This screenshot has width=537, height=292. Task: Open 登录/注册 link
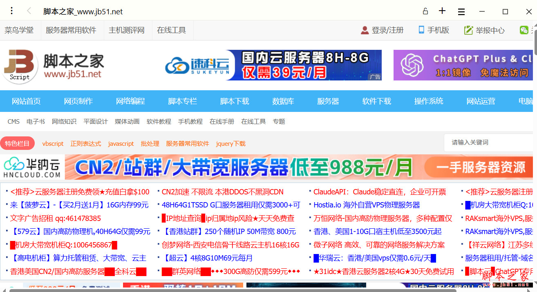click(387, 30)
